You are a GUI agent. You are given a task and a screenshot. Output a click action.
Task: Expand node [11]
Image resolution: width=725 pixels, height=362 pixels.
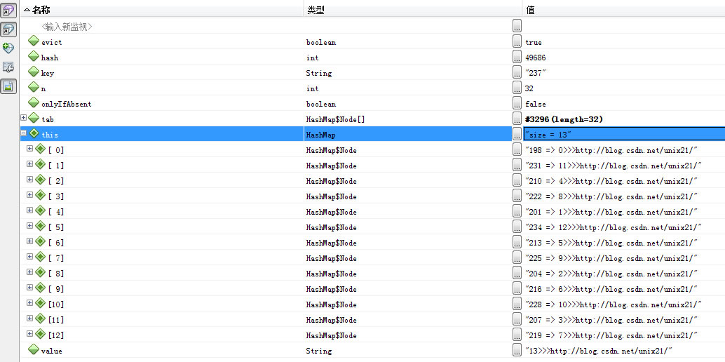point(30,318)
